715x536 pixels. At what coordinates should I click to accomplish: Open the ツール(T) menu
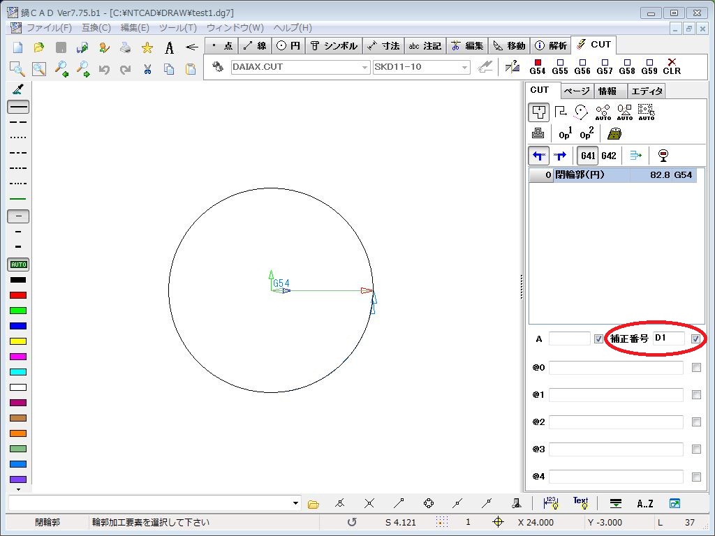coord(178,28)
